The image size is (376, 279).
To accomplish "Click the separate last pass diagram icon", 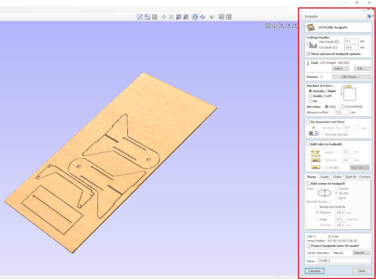I will [x=313, y=131].
